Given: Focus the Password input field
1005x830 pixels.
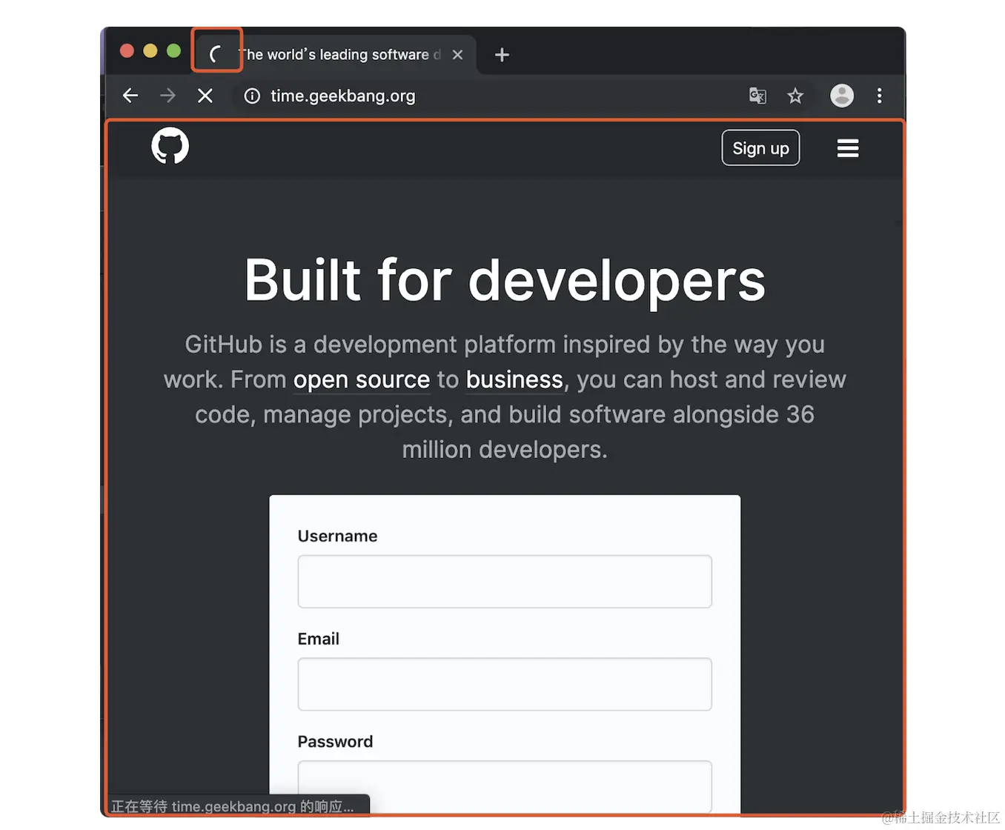Looking at the screenshot, I should tap(505, 787).
